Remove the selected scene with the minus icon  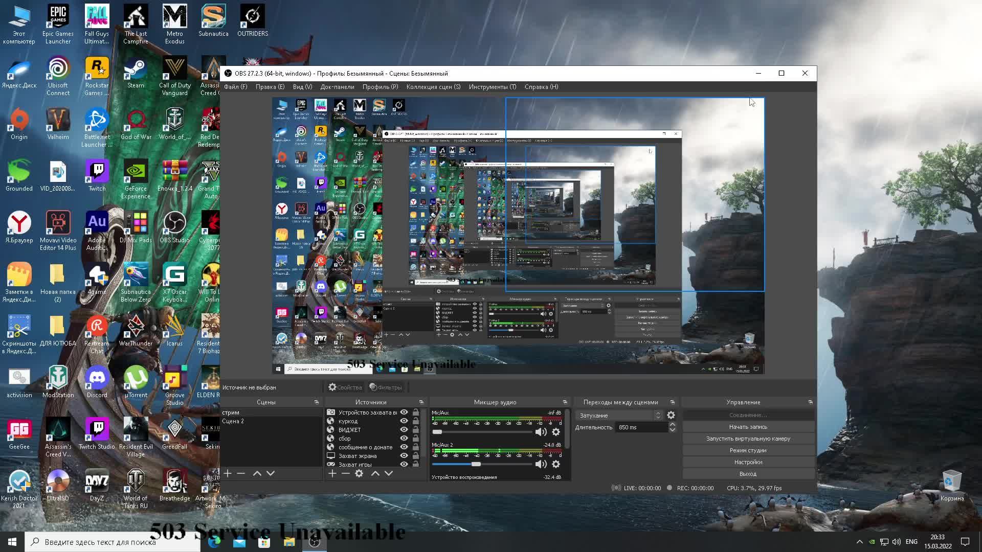241,474
